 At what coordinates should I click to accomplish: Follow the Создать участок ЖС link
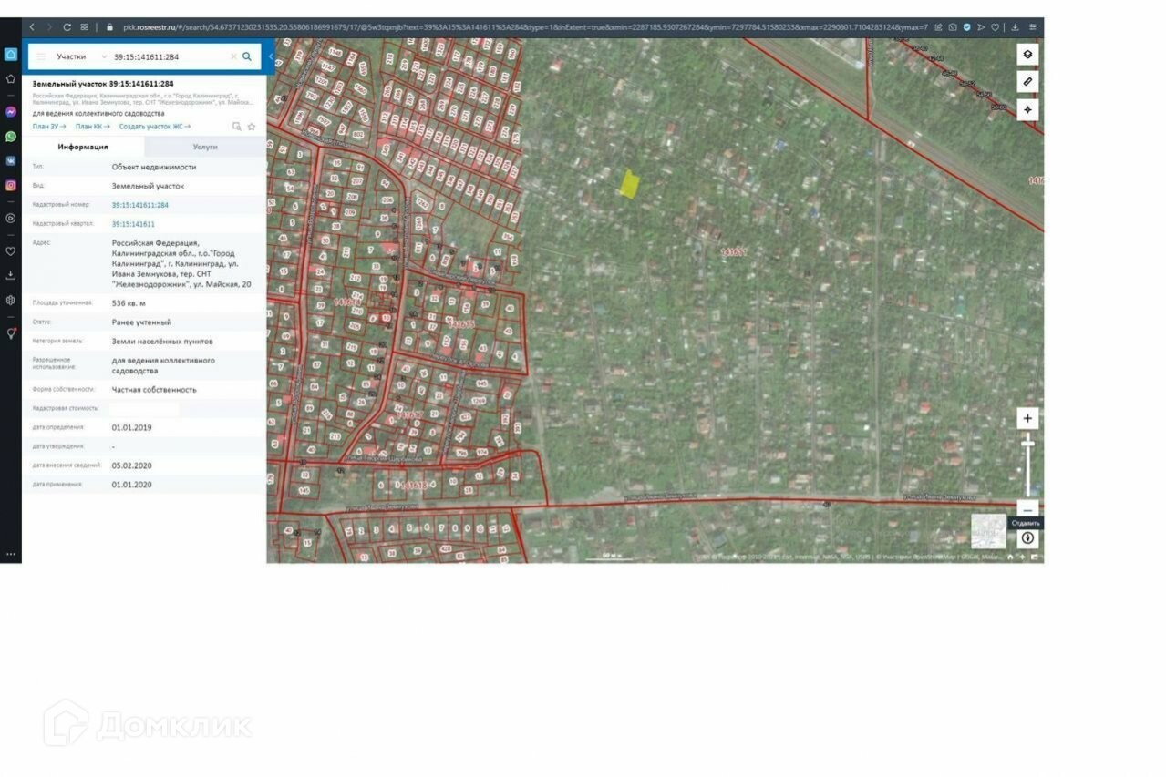coord(155,127)
